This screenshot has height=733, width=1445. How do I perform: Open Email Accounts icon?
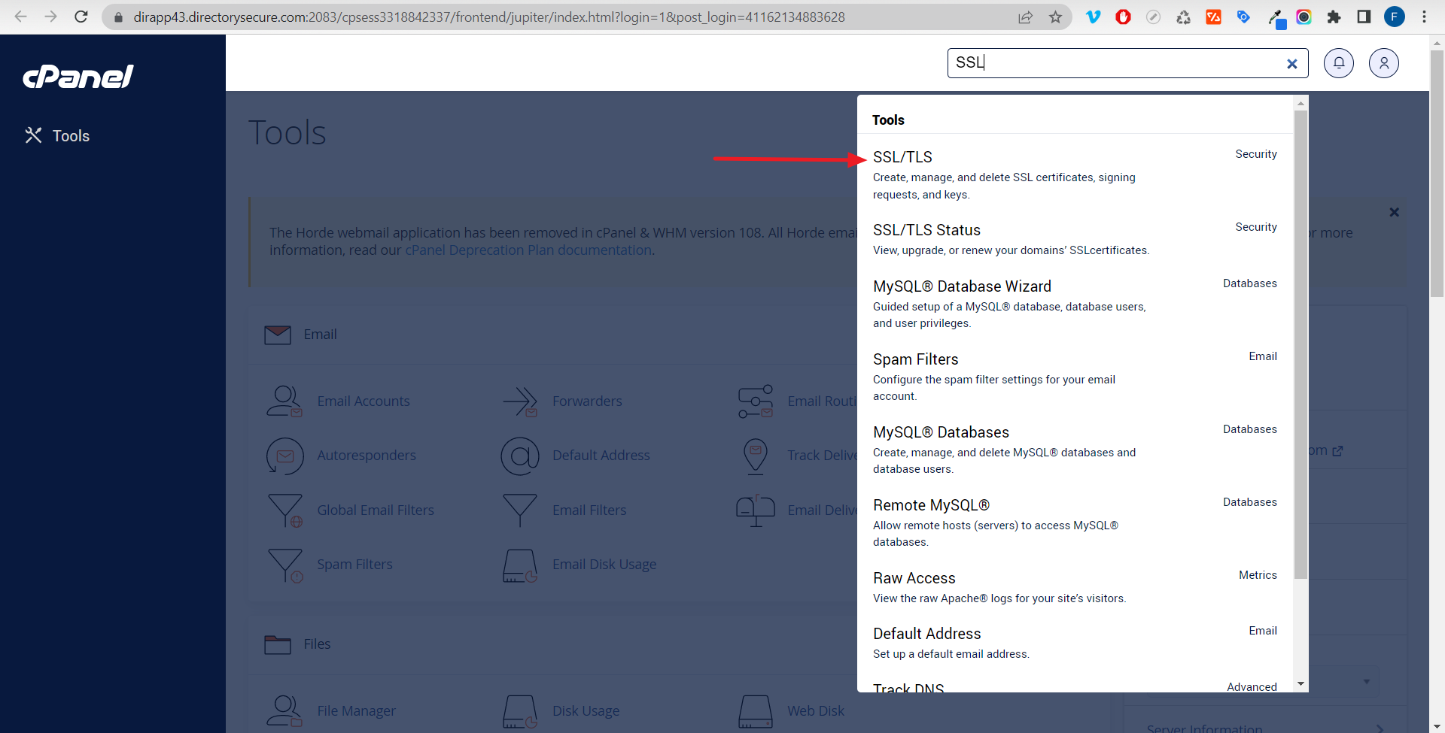[x=284, y=401]
